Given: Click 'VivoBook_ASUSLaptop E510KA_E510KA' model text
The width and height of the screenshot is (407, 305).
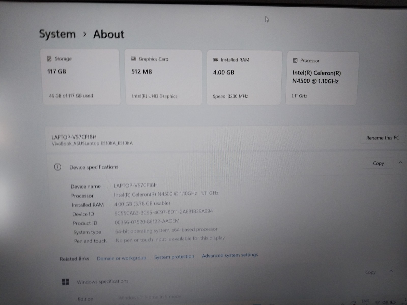Looking at the screenshot, I should [x=92, y=143].
